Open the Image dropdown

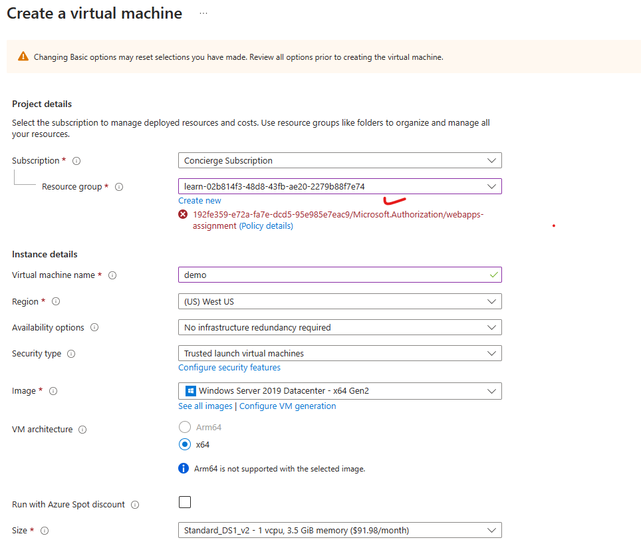point(340,391)
